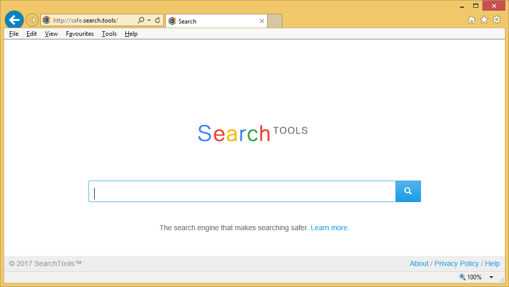Open the File menu

point(14,34)
